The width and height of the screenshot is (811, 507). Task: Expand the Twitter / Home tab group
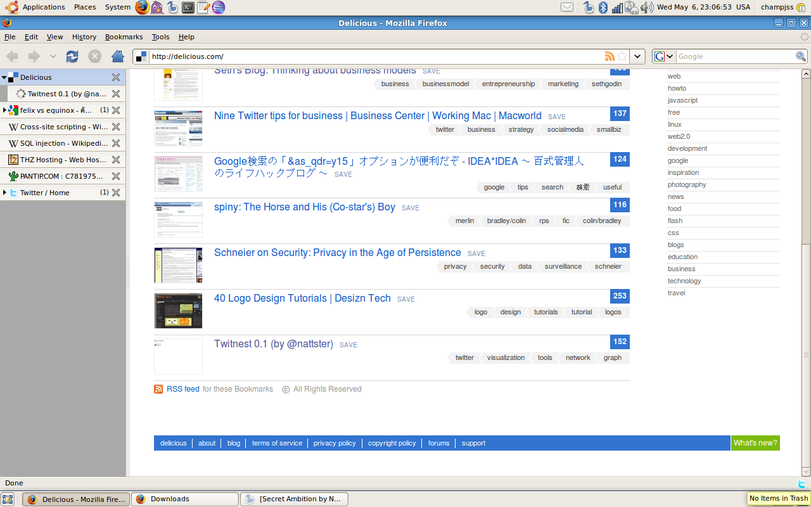pos(4,193)
